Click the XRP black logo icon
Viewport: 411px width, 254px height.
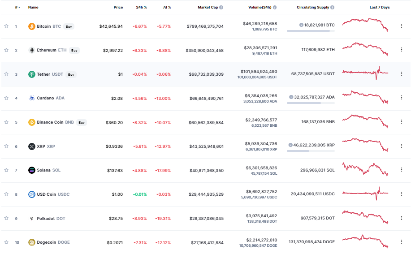click(32, 146)
